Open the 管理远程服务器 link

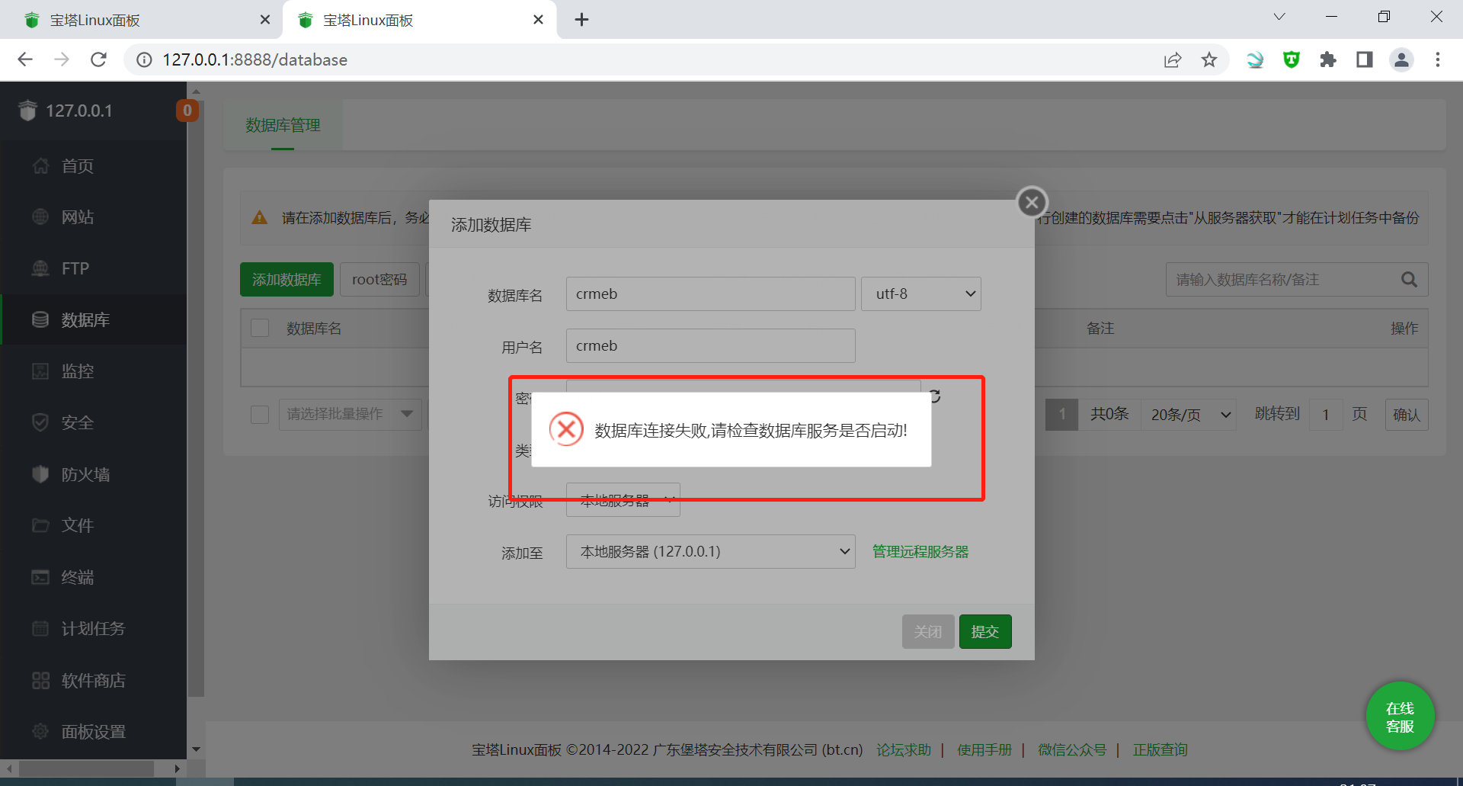point(920,551)
